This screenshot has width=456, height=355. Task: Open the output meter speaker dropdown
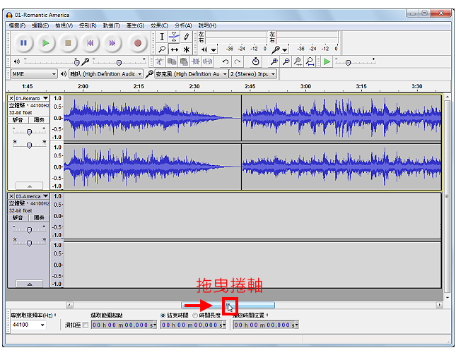[x=214, y=50]
